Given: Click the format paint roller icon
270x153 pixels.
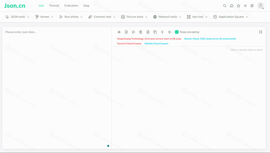Looking at the screenshot, I should (x=37, y=17).
